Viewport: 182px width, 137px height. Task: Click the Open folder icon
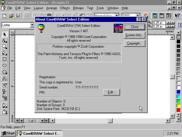pos(11,16)
